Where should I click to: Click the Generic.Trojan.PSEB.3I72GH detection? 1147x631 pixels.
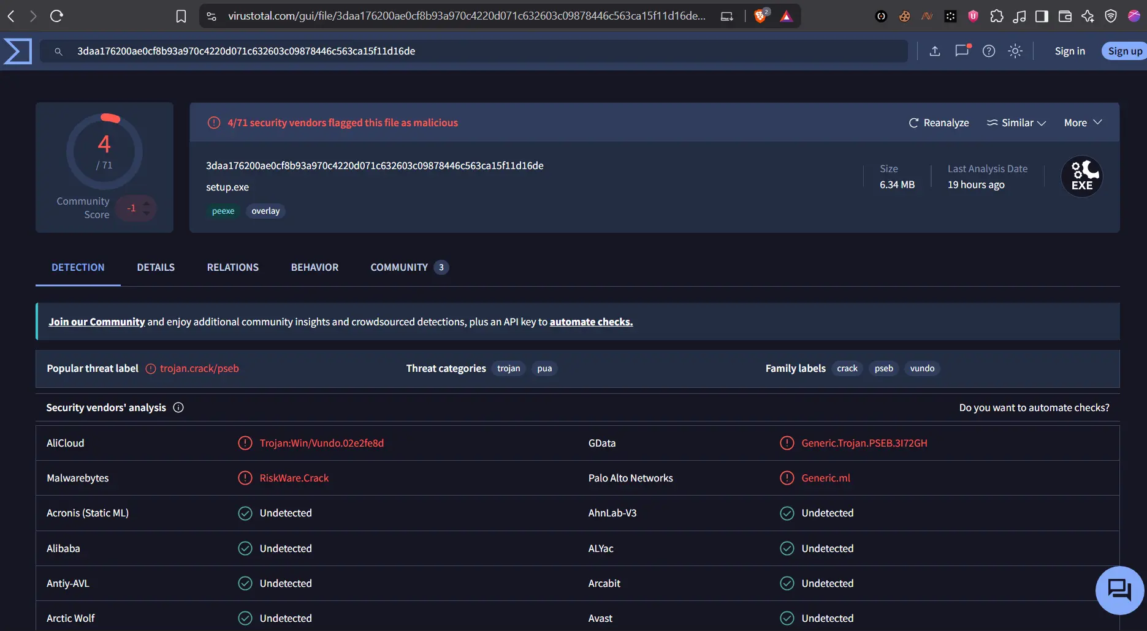(864, 443)
